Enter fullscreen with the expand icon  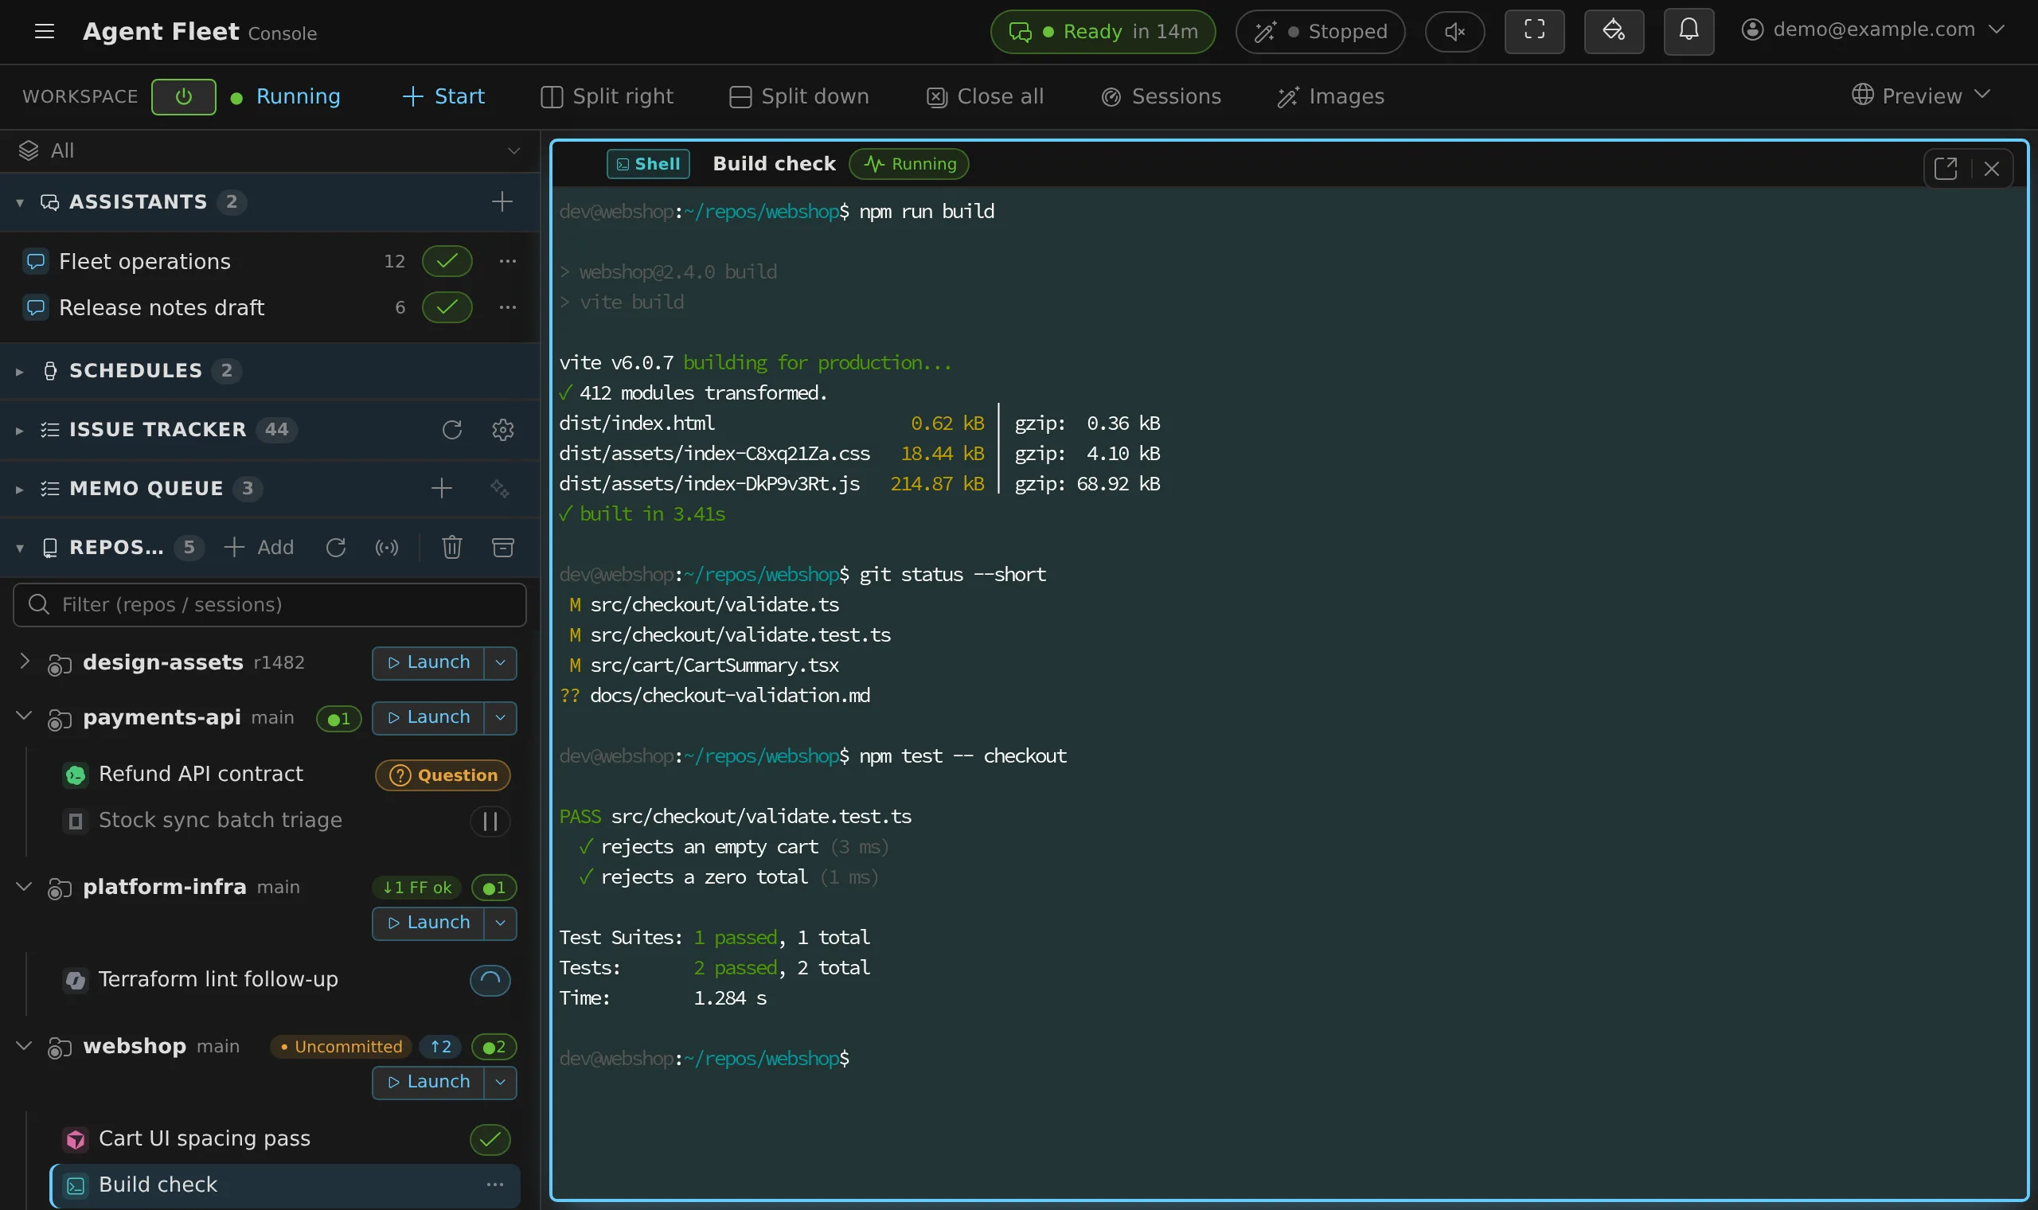pyautogui.click(x=1534, y=31)
